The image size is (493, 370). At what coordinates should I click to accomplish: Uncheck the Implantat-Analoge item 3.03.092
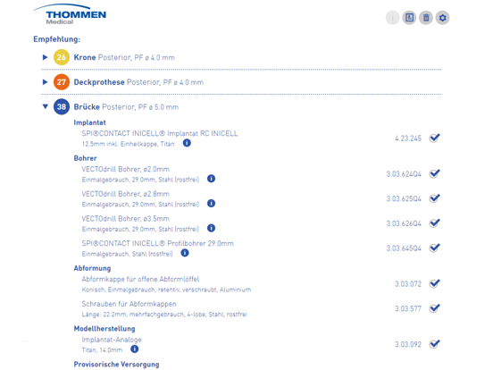coord(435,344)
